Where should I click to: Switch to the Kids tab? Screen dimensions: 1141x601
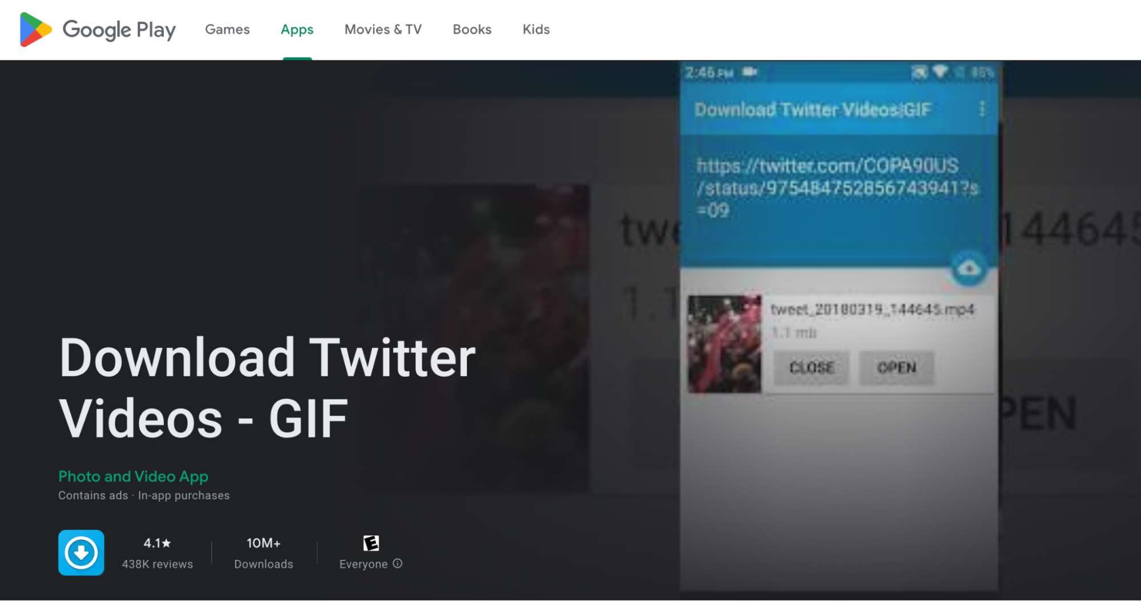[536, 30]
